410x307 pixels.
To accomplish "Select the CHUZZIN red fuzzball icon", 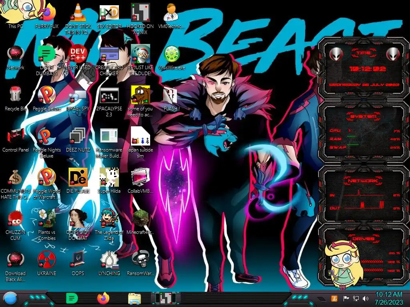I will (x=16, y=225).
